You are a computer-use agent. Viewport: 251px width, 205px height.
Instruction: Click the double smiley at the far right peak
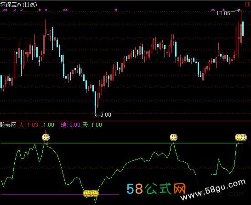[241, 137]
